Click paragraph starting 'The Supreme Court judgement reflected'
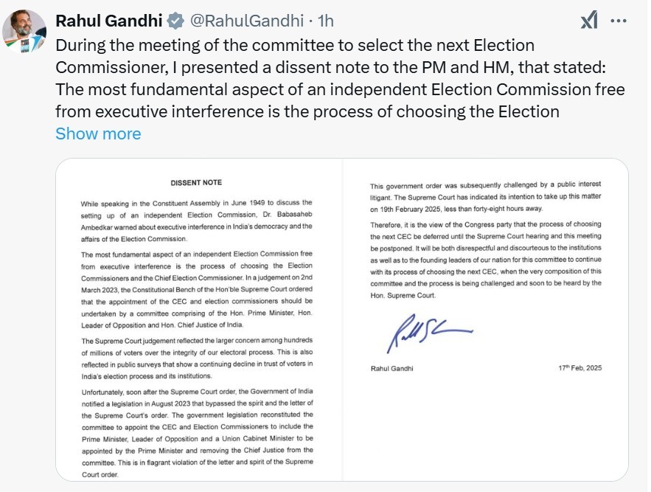This screenshot has height=492, width=651. 197,358
